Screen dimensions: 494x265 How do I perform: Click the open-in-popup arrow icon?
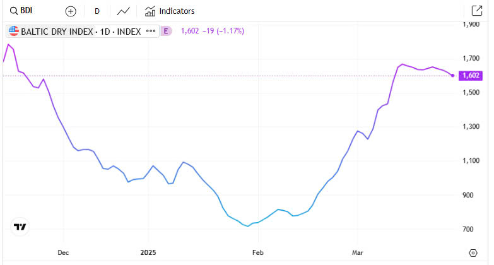(x=477, y=11)
